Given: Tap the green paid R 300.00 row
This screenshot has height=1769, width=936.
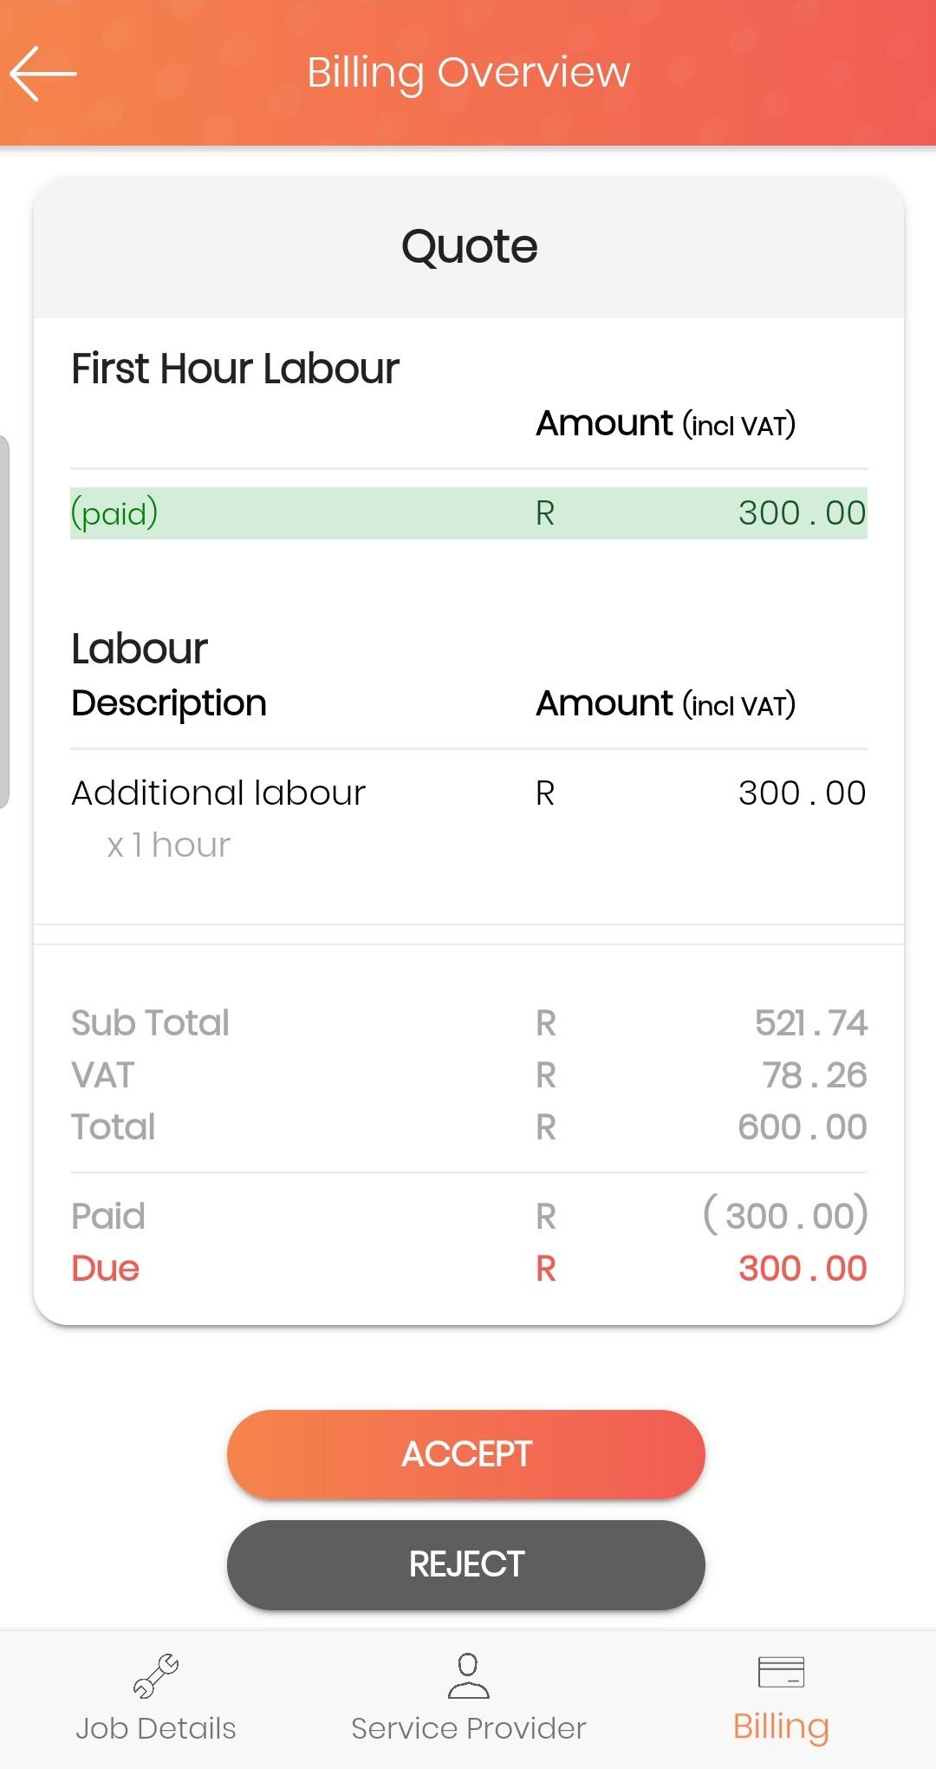Looking at the screenshot, I should 469,513.
